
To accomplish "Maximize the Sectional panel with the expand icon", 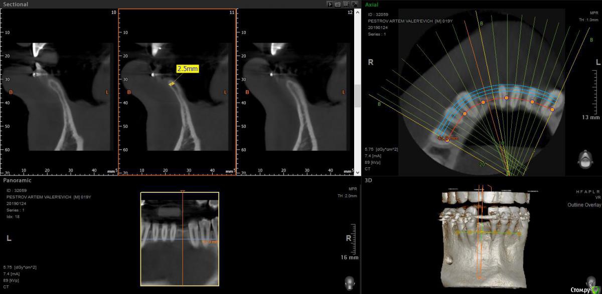I will click(354, 4).
